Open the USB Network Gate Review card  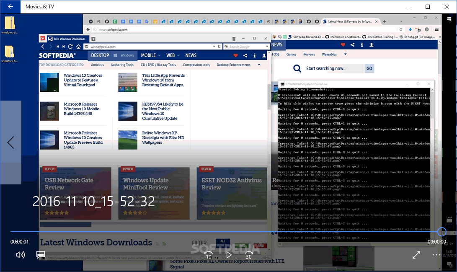[75, 193]
